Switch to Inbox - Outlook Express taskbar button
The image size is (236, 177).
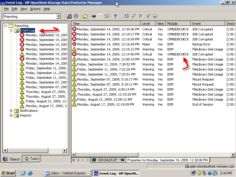click(68, 173)
